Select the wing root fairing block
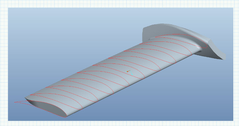 (x=184, y=41)
